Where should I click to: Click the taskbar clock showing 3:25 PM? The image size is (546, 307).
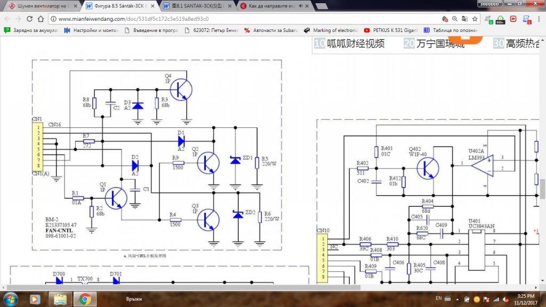(x=526, y=300)
